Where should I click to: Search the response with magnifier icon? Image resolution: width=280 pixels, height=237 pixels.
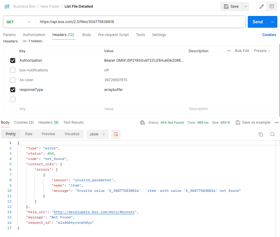click(273, 134)
